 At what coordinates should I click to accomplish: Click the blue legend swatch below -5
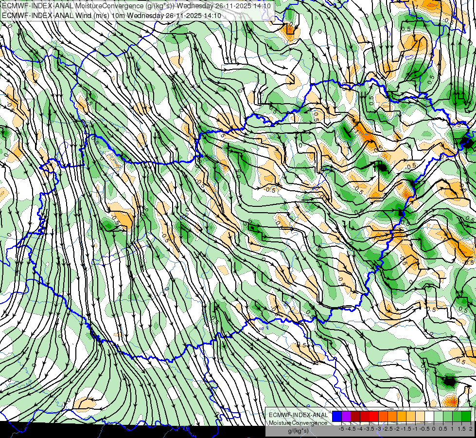coord(337,417)
